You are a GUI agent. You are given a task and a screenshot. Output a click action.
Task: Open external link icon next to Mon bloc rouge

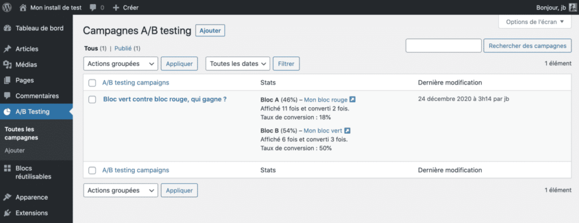[352, 99]
